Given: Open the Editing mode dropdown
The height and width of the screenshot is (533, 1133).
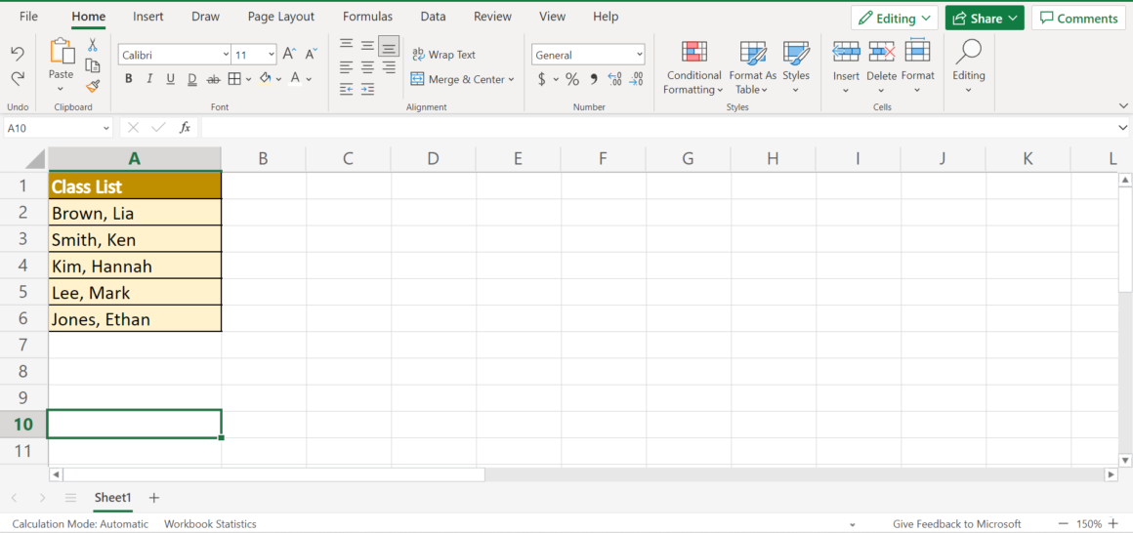Looking at the screenshot, I should point(894,18).
